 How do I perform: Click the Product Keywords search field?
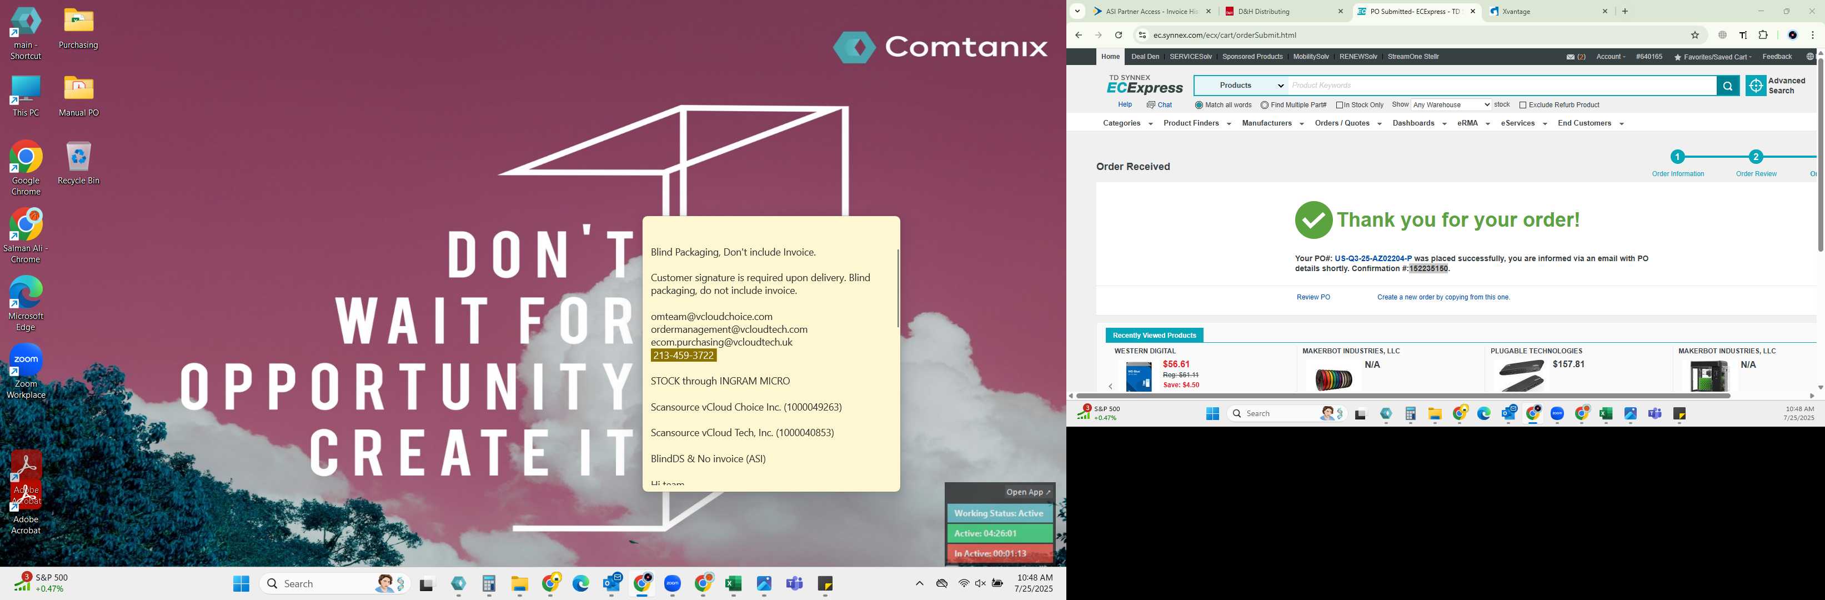click(x=1502, y=86)
